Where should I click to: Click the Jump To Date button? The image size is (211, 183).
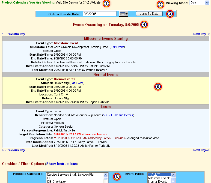[149, 14]
